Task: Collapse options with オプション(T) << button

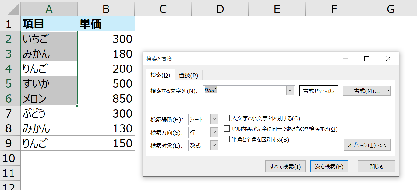Action: pos(367,145)
